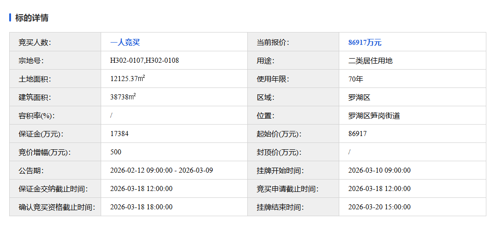496x229 pixels.
Task: Click the listing start time 2026-03-10 09:00:00
Action: point(379,170)
